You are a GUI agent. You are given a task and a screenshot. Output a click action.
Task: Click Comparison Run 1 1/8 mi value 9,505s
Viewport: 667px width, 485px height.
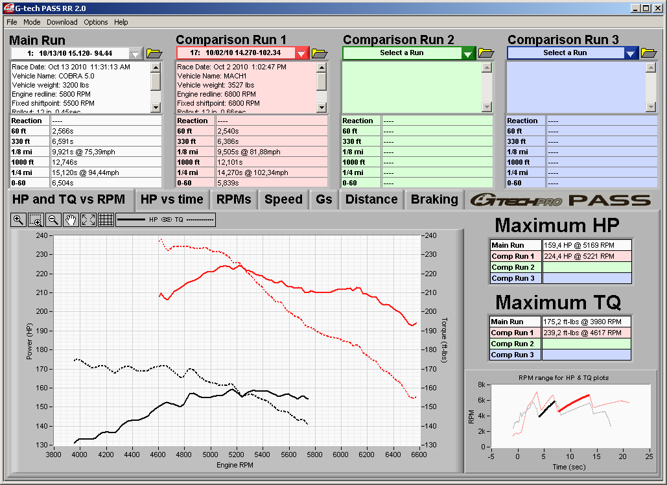(x=272, y=152)
